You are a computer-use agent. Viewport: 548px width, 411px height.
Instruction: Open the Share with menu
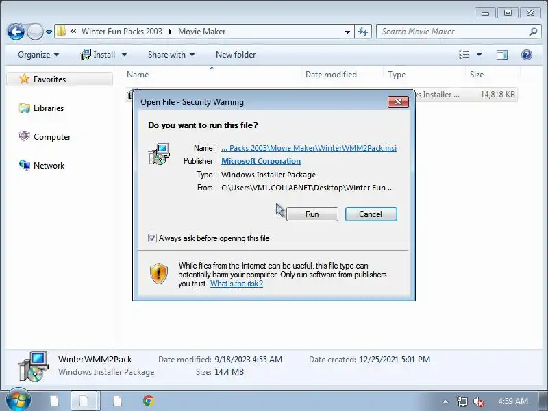point(171,55)
